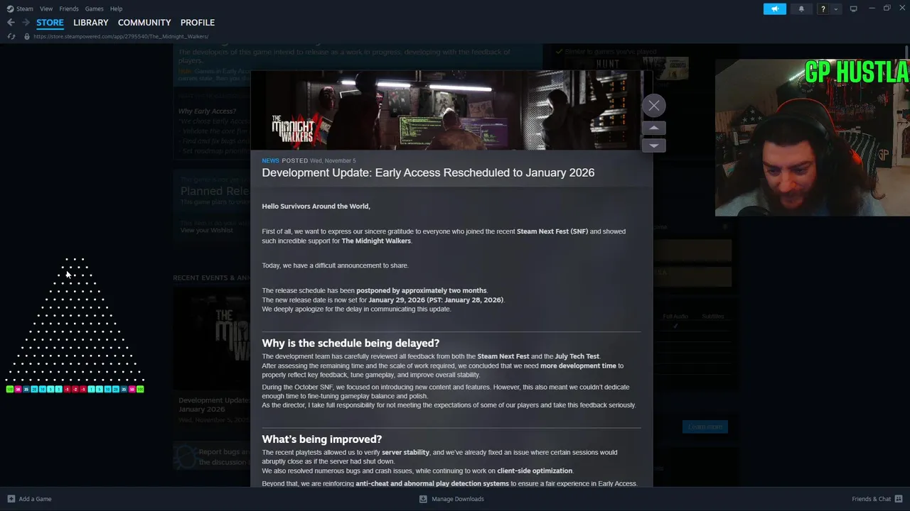Go to next news post down arrow
The image size is (910, 511).
(654, 145)
